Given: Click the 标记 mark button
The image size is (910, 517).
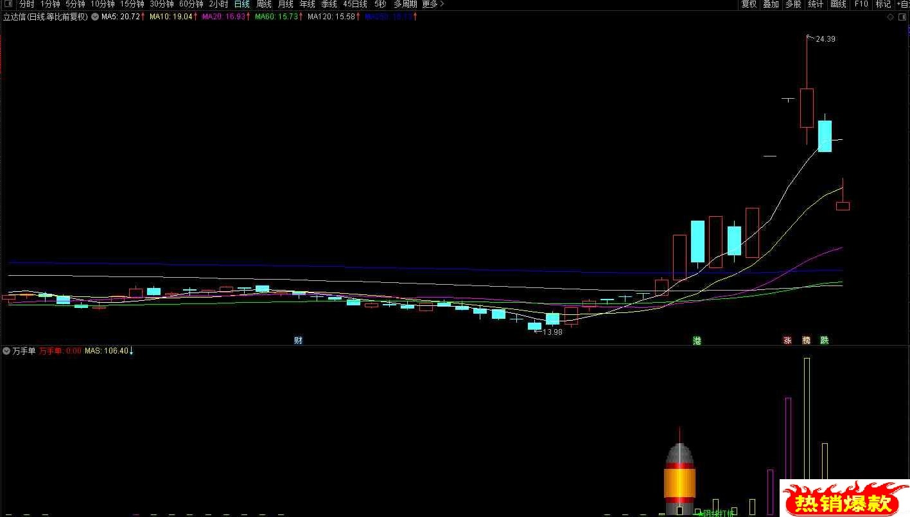Looking at the screenshot, I should click(883, 4).
